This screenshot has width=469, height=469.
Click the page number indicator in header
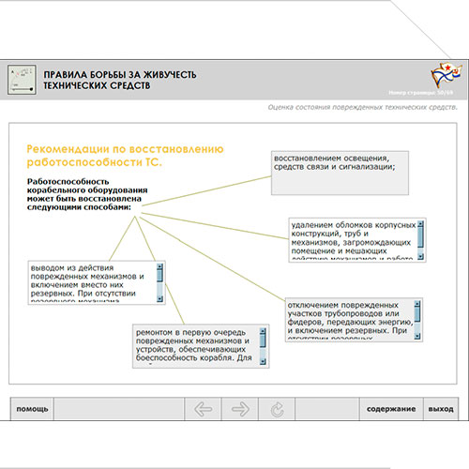coord(421,93)
